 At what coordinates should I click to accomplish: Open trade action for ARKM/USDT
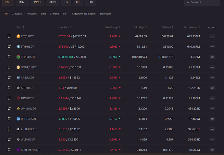[x=212, y=129]
